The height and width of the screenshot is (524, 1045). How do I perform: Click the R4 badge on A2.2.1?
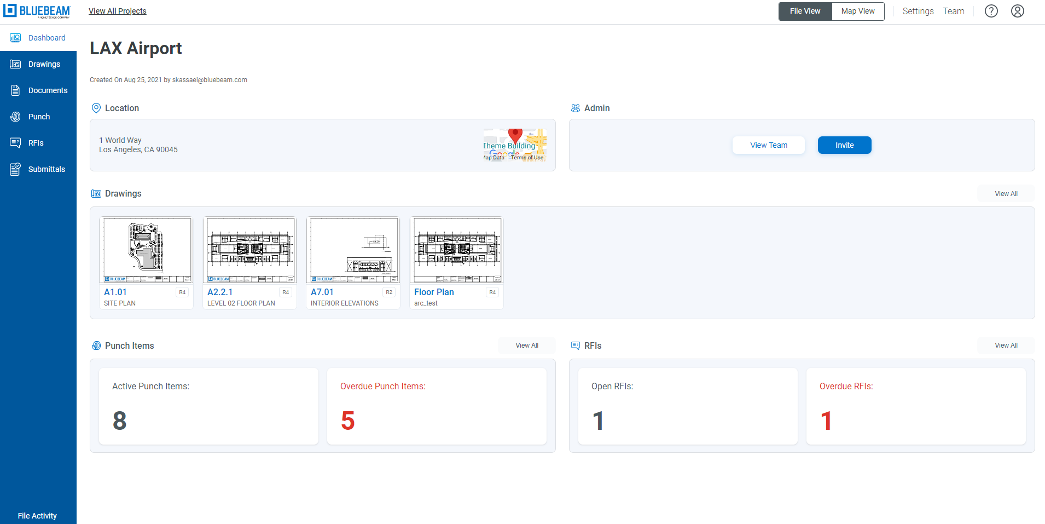coord(286,292)
